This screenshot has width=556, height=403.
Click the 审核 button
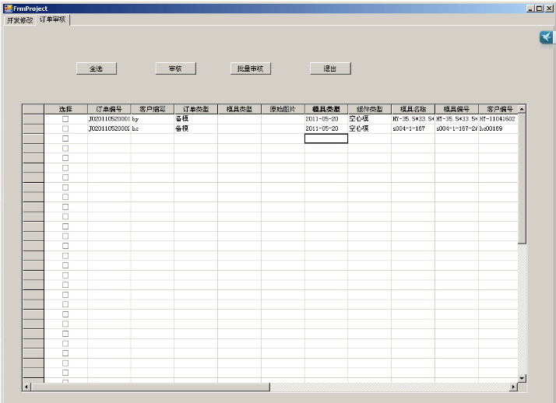coord(175,68)
